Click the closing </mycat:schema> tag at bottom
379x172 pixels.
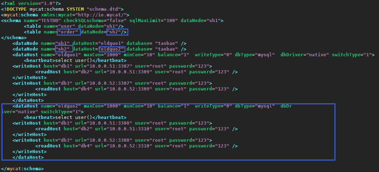point(22,169)
